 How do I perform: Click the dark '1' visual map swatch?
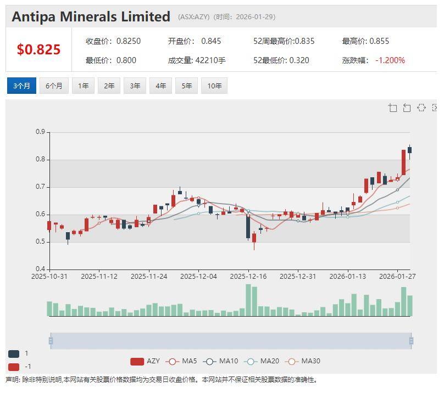click(14, 354)
